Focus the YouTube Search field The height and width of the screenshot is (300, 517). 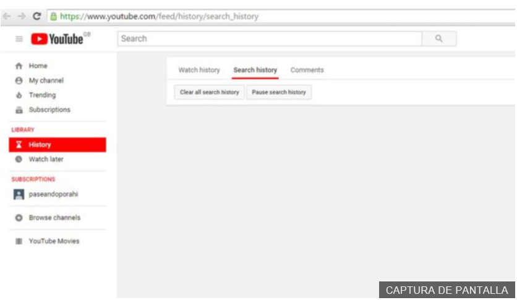(270, 38)
